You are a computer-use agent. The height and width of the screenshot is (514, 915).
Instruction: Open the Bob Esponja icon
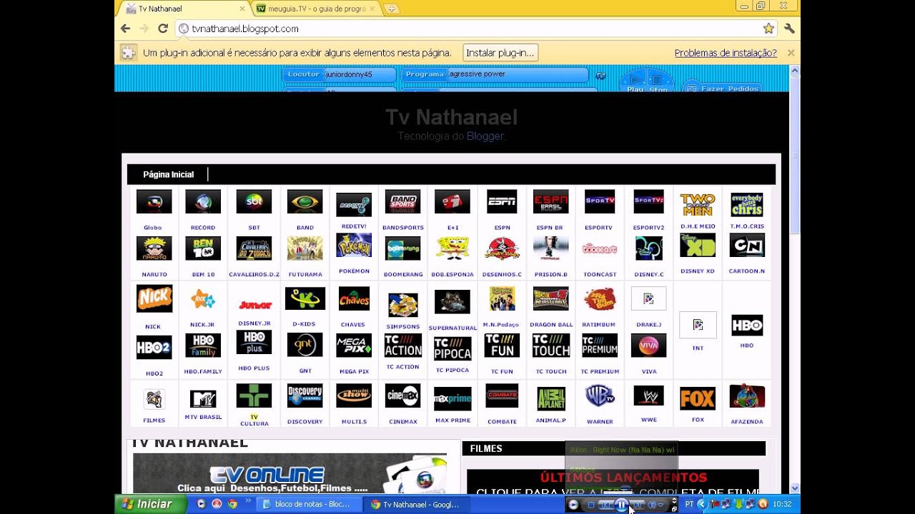pos(452,248)
